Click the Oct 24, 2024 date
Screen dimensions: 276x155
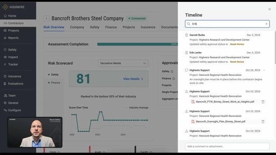[x=253, y=70]
